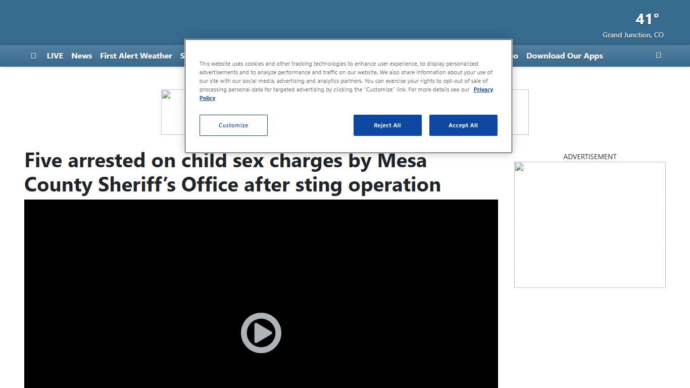Open the Download Our Apps page
The height and width of the screenshot is (388, 690).
tap(564, 56)
